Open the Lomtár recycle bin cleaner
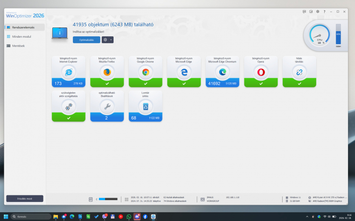This screenshot has height=221, width=355. point(146,106)
